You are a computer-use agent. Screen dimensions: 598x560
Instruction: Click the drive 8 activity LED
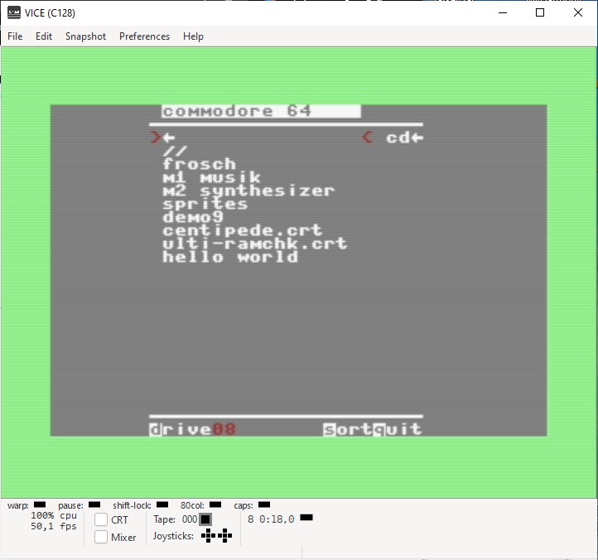[306, 517]
